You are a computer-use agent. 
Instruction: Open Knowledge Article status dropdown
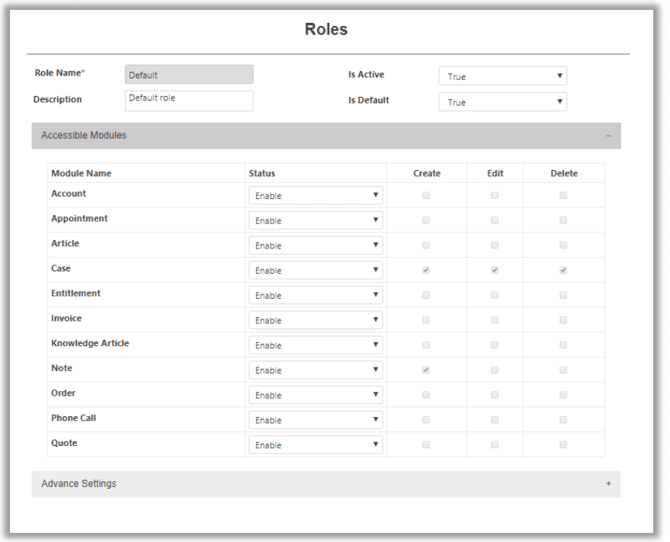316,345
